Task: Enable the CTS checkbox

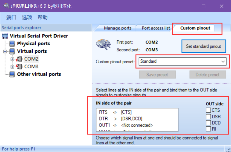Action: tap(208, 110)
